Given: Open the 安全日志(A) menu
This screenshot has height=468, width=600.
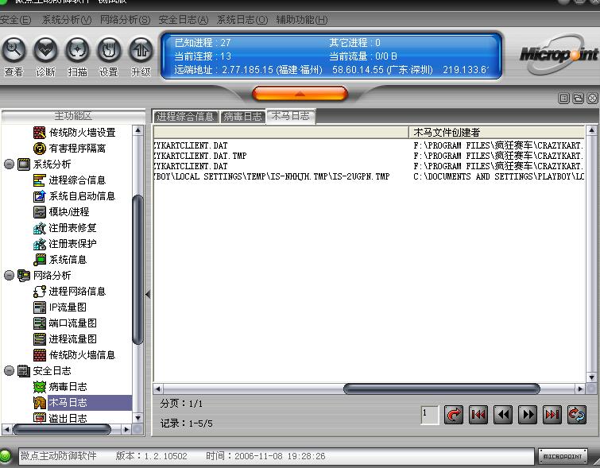Looking at the screenshot, I should [184, 20].
